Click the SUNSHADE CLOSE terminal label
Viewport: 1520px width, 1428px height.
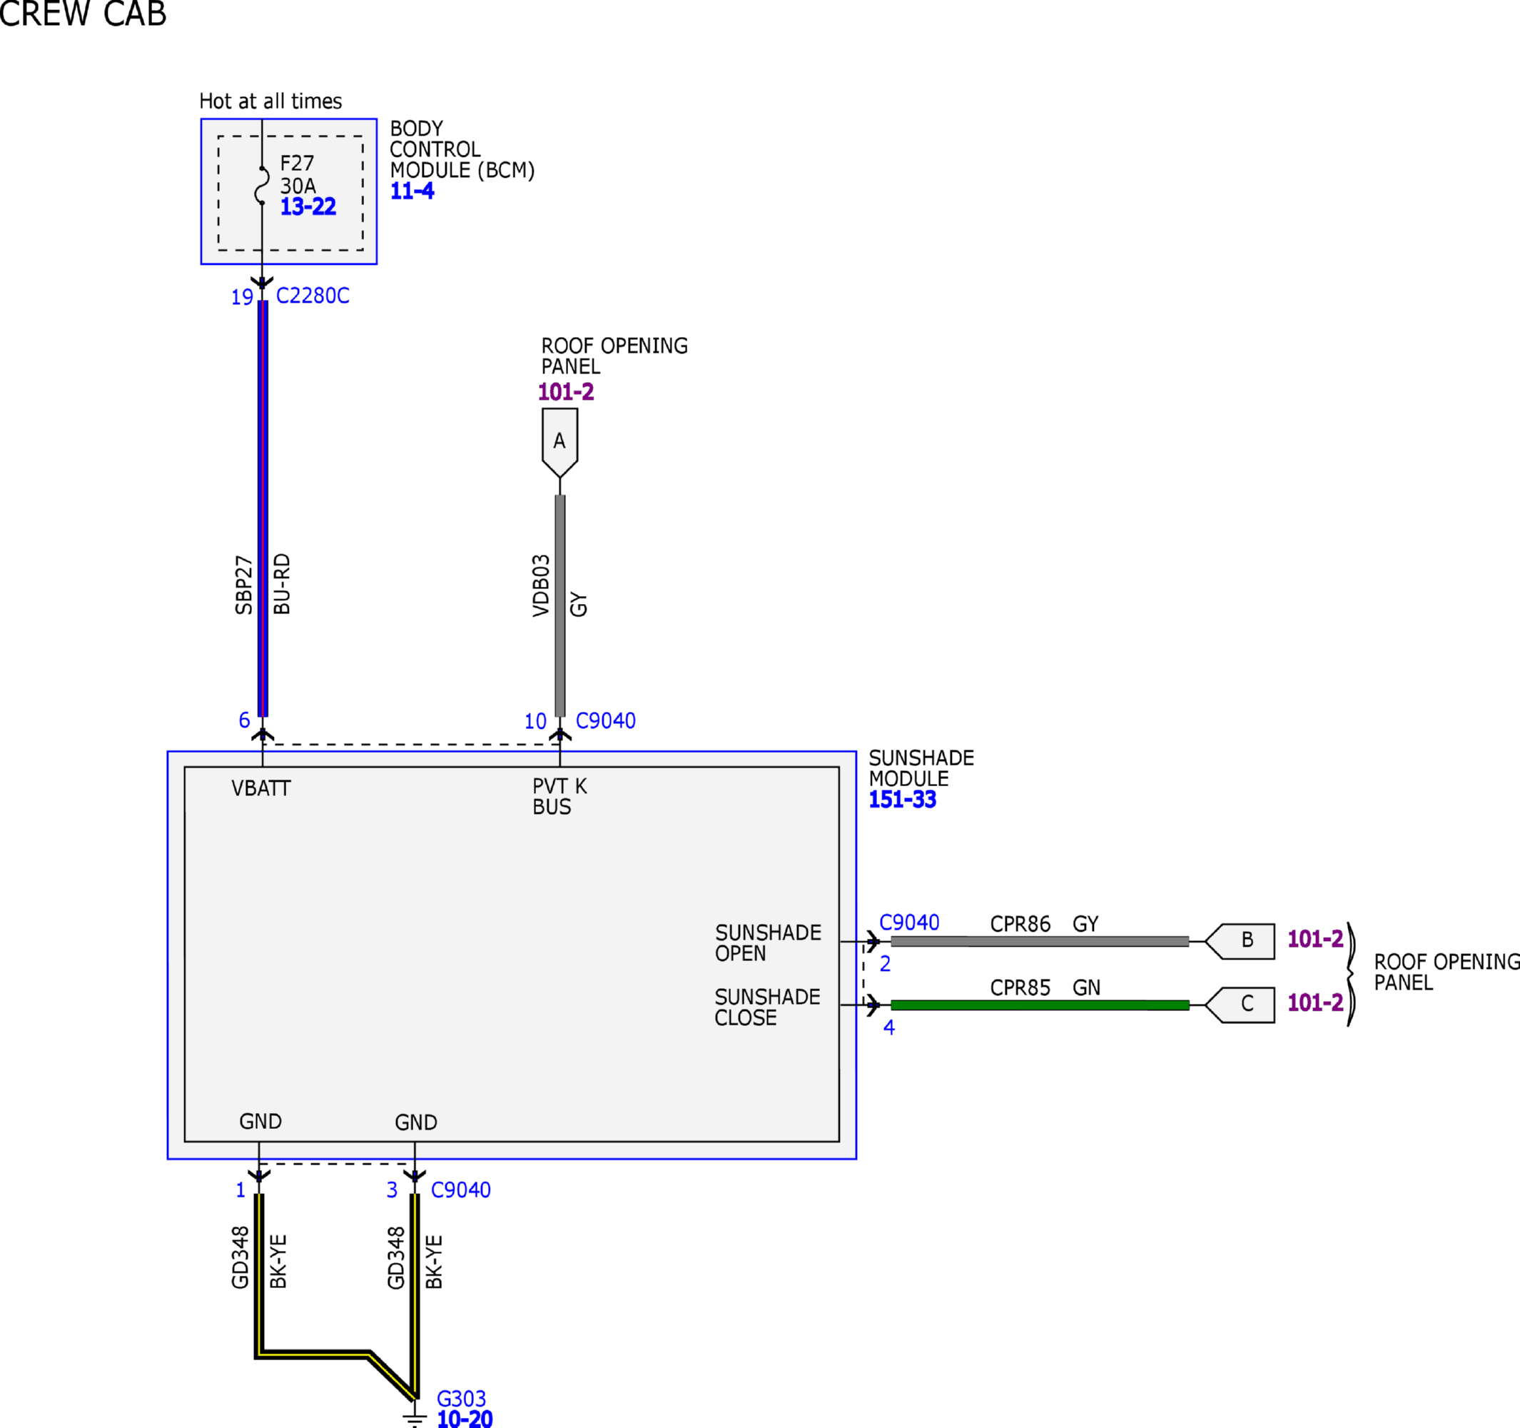click(x=768, y=1007)
